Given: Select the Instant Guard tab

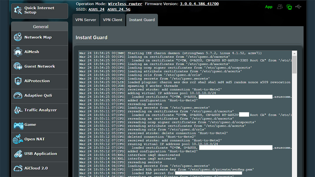Looking at the screenshot, I should [x=142, y=20].
